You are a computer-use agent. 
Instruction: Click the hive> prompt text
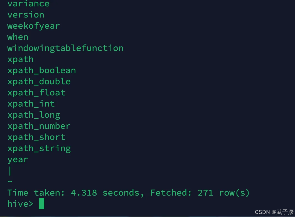pyautogui.click(x=20, y=204)
